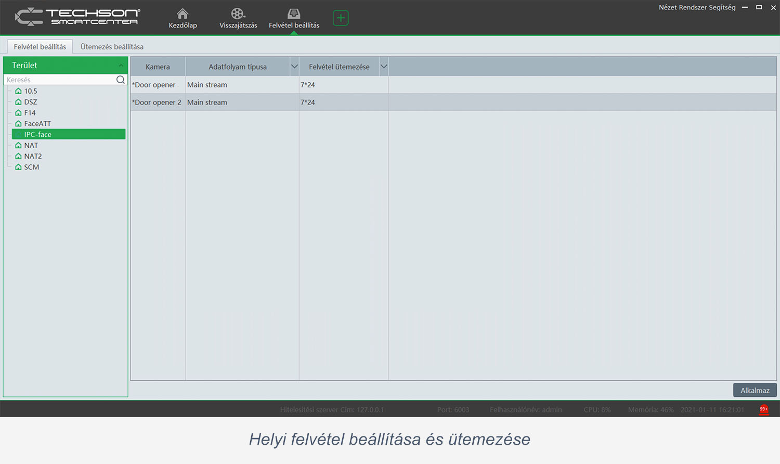
Task: Open the red 99+ alarm notification icon
Action: (x=763, y=409)
